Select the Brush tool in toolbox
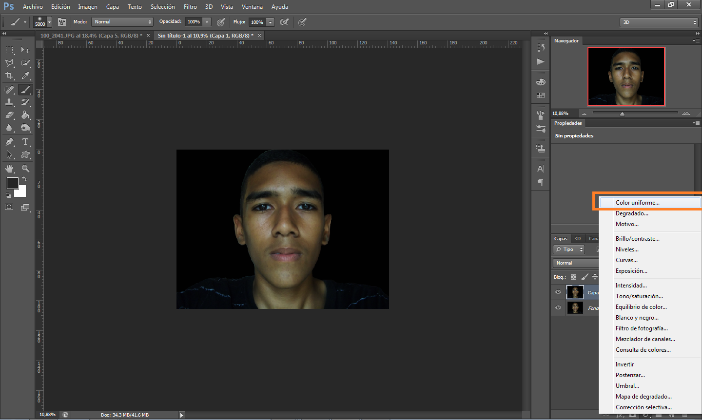 (x=25, y=90)
